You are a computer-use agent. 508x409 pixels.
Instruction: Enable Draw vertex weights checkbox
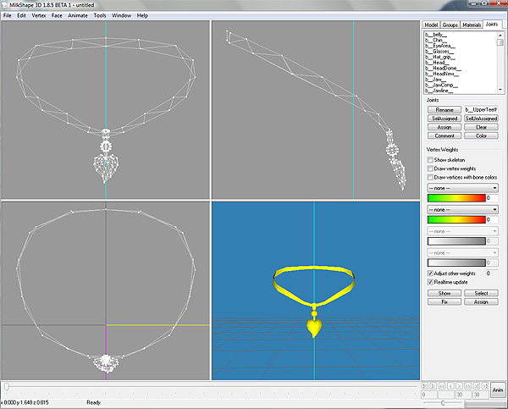[430, 169]
